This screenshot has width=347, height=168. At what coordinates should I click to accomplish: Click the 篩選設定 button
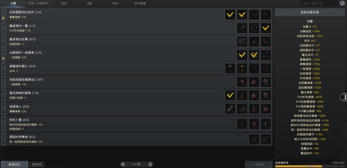[x=14, y=164]
